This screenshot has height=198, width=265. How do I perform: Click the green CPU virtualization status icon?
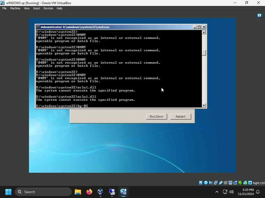(x=240, y=183)
